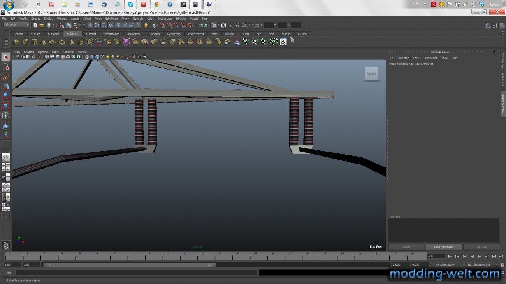Open the viewport Lighting menu

coord(43,52)
